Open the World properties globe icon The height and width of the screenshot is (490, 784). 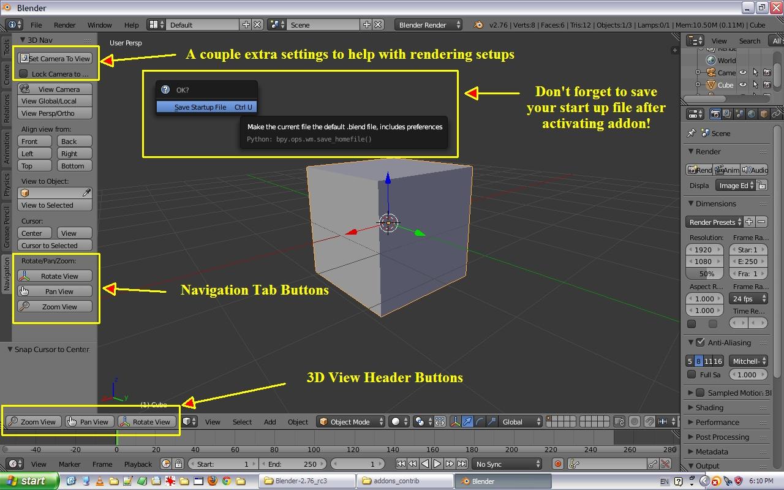point(752,114)
